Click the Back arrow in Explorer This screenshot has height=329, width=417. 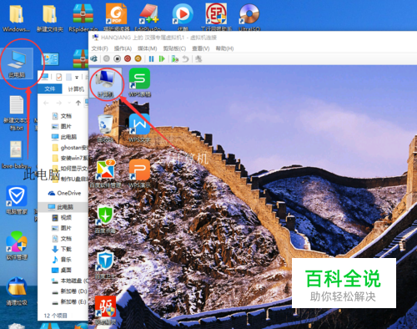point(46,104)
